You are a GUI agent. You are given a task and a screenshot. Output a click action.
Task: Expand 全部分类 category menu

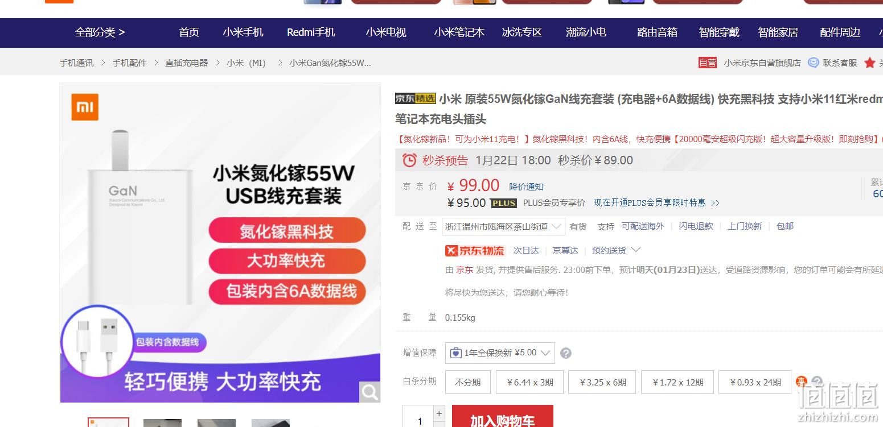[x=100, y=32]
